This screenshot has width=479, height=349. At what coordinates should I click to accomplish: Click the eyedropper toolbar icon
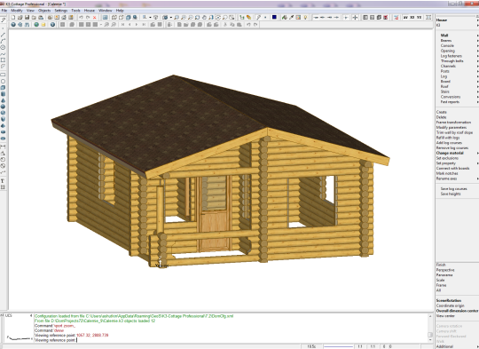tap(292, 18)
